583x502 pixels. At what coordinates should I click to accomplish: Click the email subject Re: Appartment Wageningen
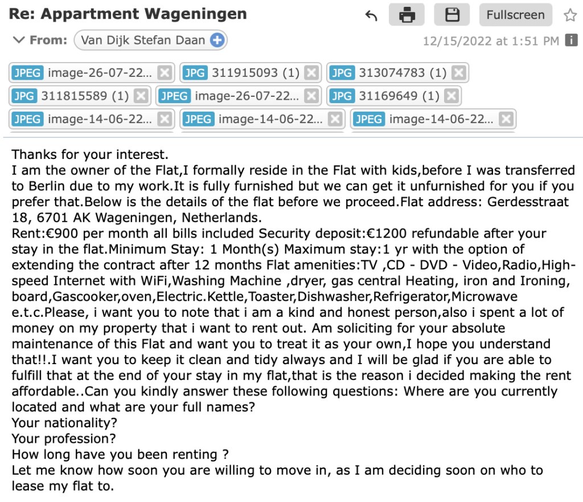pyautogui.click(x=128, y=14)
